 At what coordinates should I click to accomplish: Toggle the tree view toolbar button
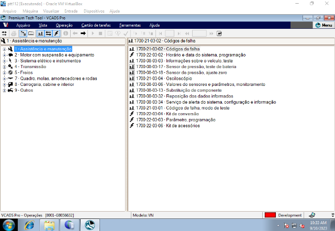click(23, 34)
